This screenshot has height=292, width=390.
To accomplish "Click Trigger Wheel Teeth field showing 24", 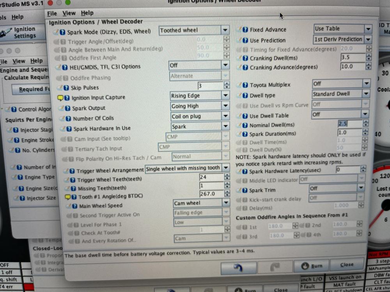I will coord(211,177).
